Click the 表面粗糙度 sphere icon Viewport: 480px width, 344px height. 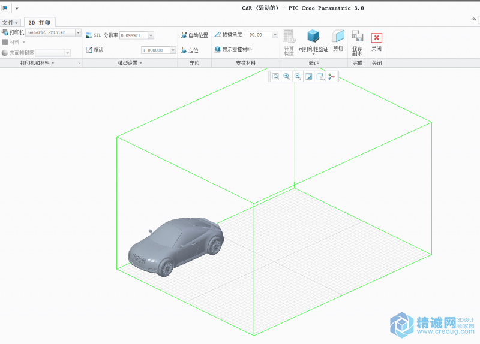tap(5, 53)
